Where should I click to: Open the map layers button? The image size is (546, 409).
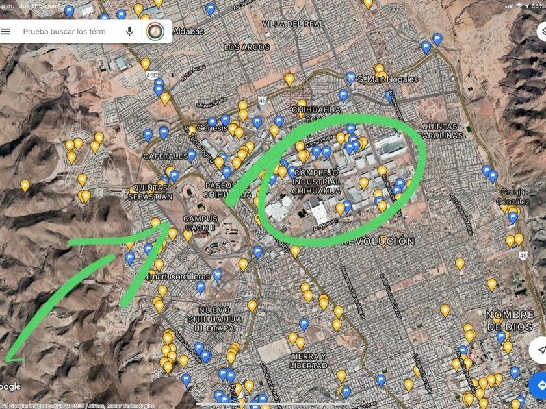click(542, 32)
